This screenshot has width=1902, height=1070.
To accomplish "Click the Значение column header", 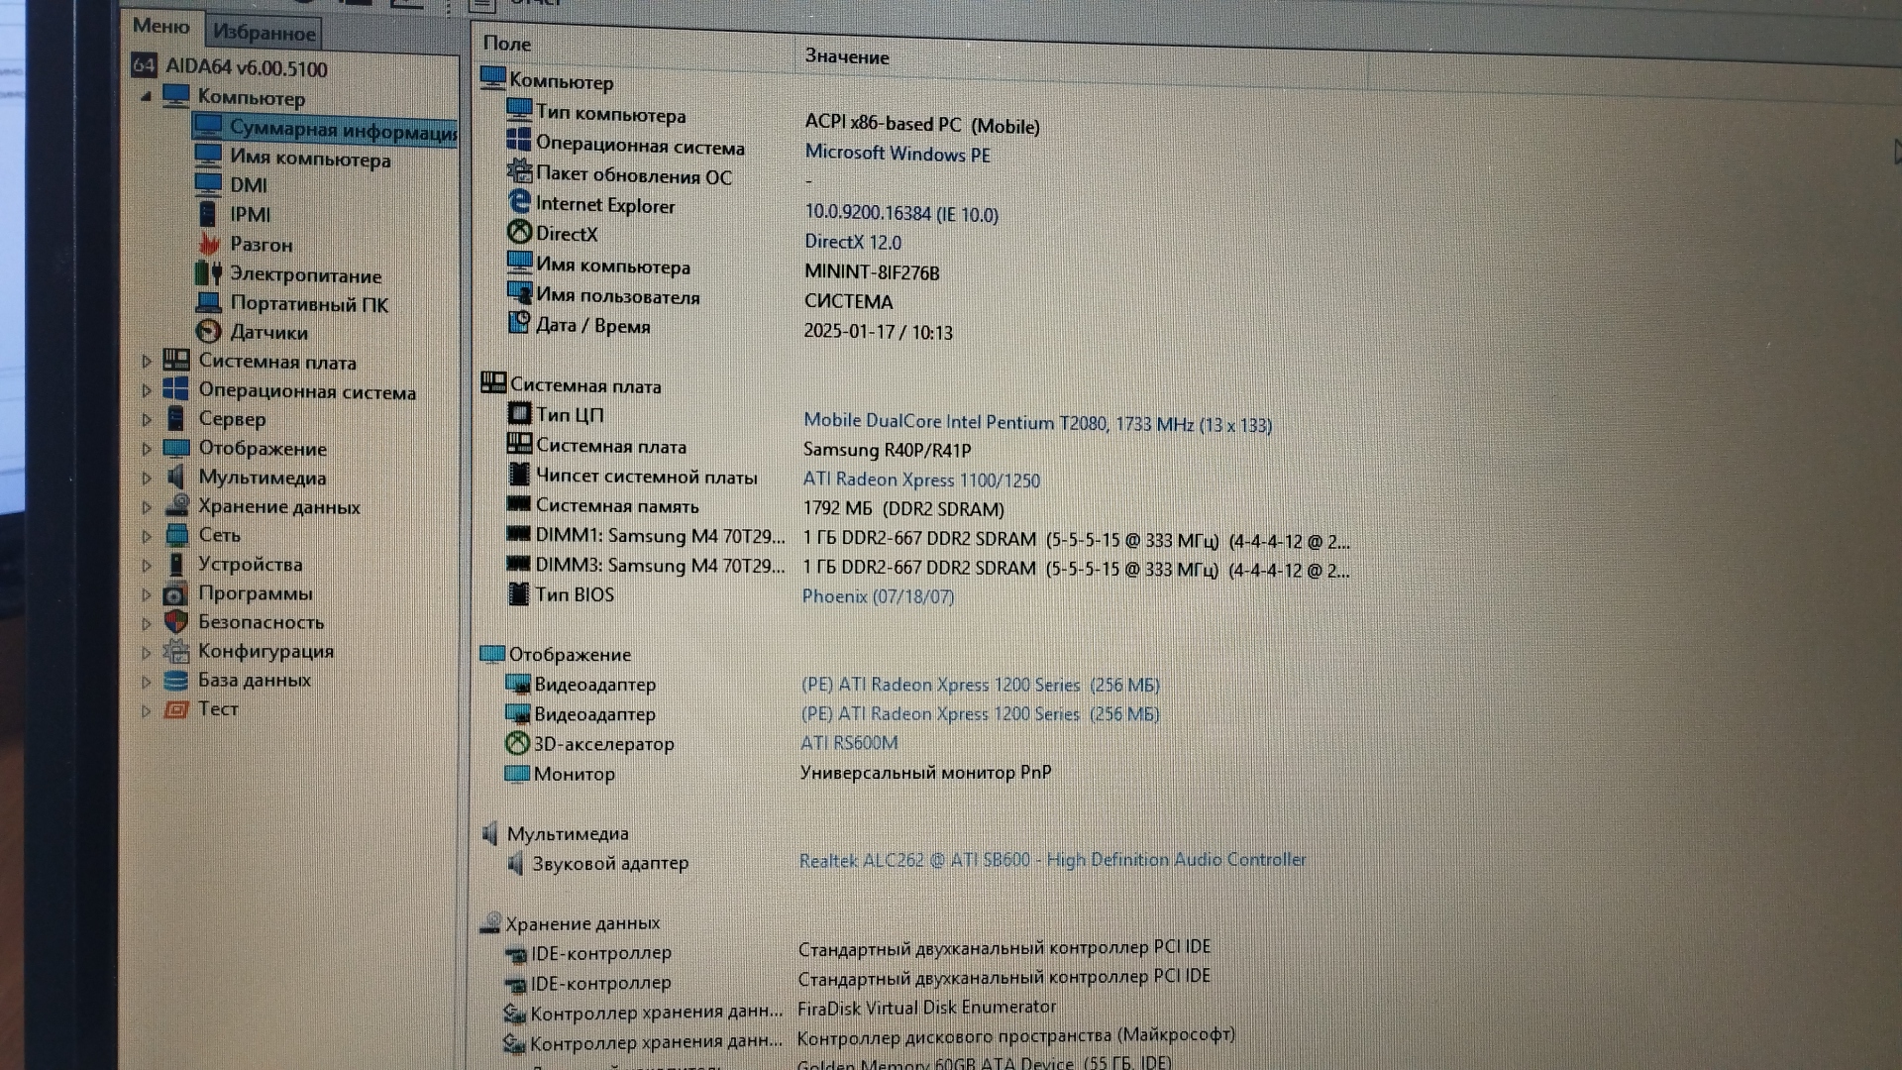I will 847,56.
